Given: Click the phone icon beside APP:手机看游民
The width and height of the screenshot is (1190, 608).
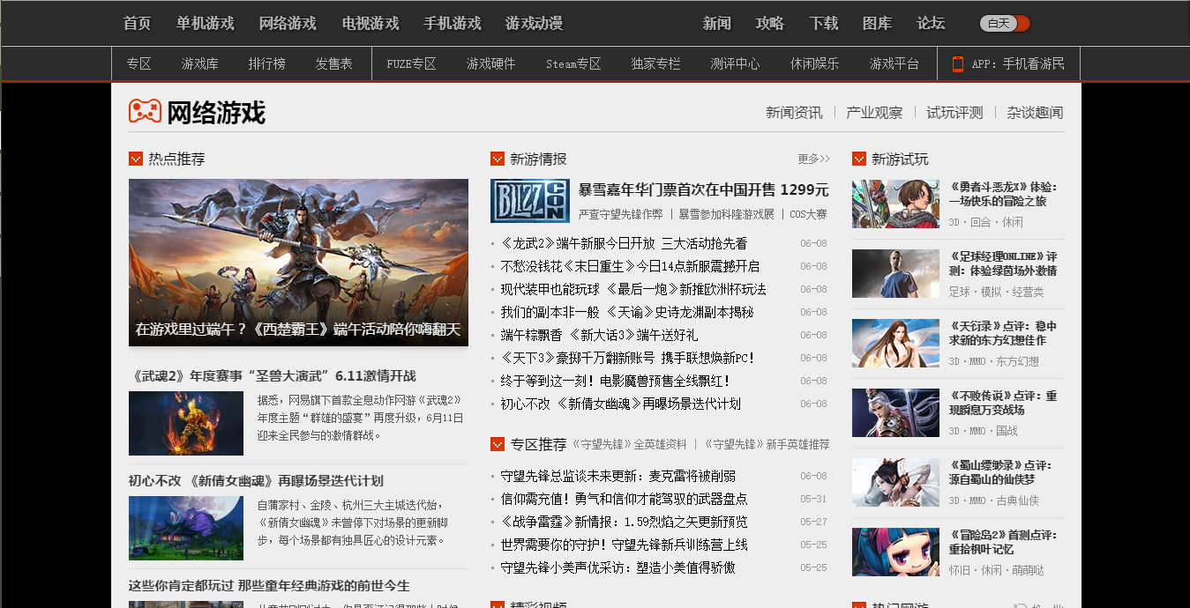Looking at the screenshot, I should (x=957, y=63).
